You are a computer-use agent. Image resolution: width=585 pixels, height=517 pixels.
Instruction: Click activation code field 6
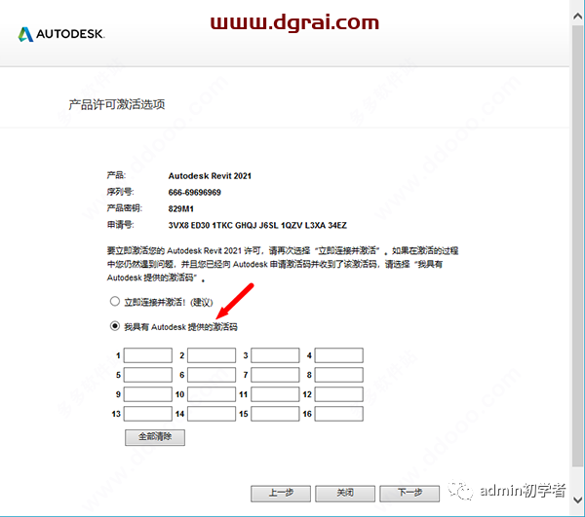pyautogui.click(x=212, y=375)
